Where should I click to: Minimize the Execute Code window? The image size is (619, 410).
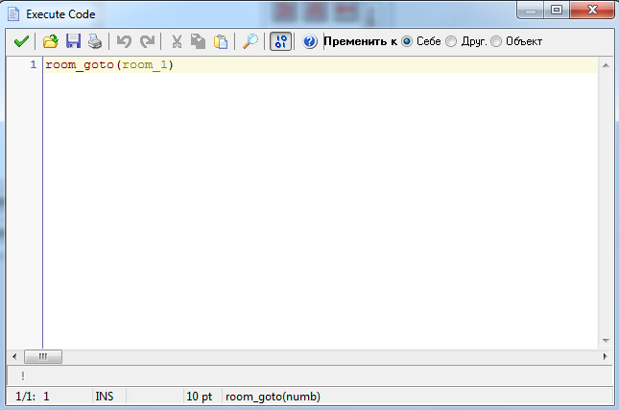(x=531, y=10)
